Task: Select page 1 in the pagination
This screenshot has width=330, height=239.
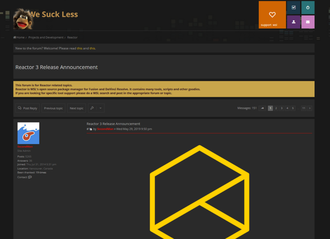Action: click(x=270, y=108)
